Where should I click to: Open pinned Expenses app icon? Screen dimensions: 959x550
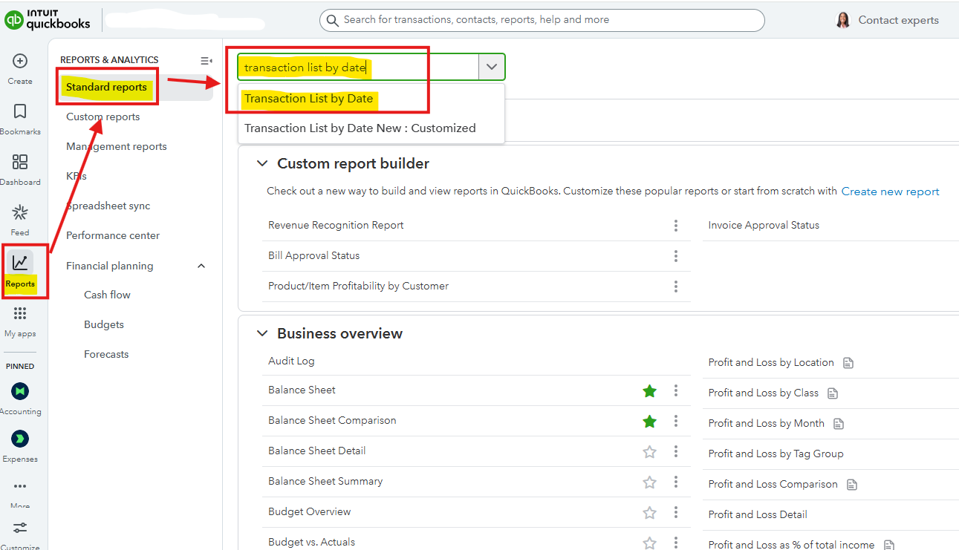tap(20, 439)
